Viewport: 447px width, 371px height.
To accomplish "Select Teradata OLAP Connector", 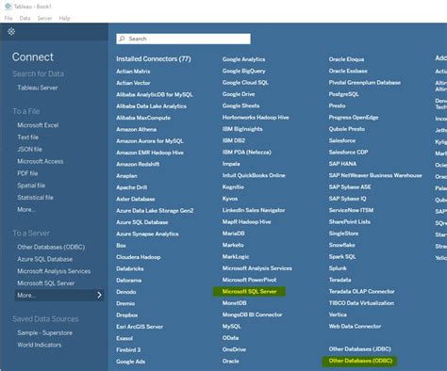I will point(361,292).
